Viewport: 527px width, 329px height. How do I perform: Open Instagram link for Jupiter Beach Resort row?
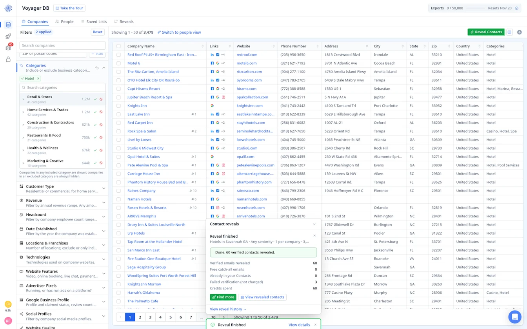[223, 97]
